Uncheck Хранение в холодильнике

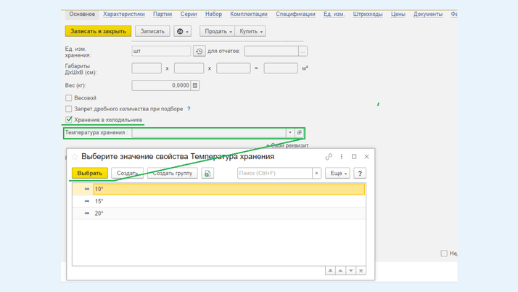pyautogui.click(x=69, y=120)
